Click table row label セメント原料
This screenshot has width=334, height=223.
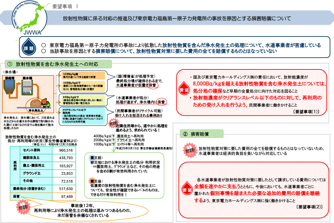32,150
